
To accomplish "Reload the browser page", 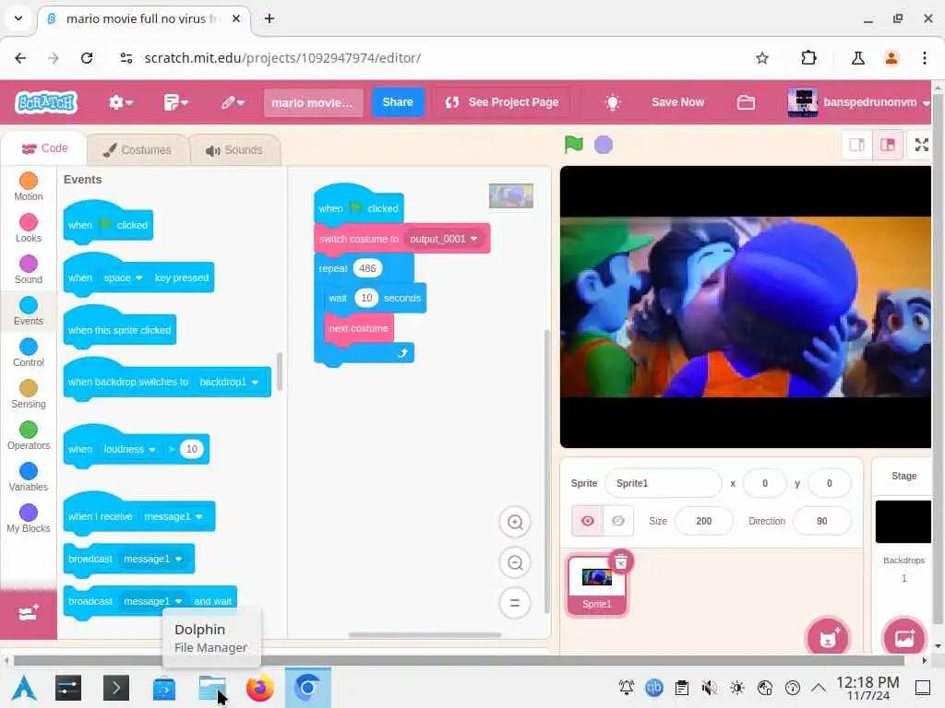I will 87,58.
